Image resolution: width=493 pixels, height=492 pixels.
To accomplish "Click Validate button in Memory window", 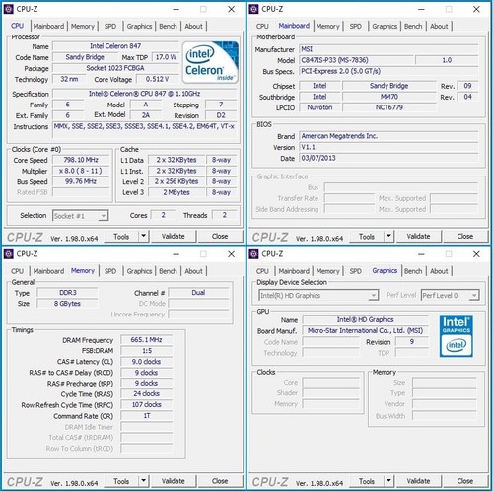I will (x=174, y=481).
